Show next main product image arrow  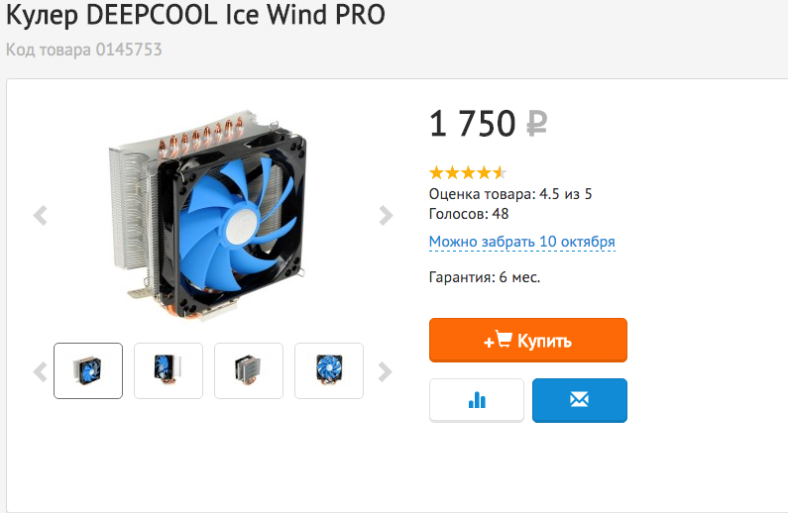point(386,215)
